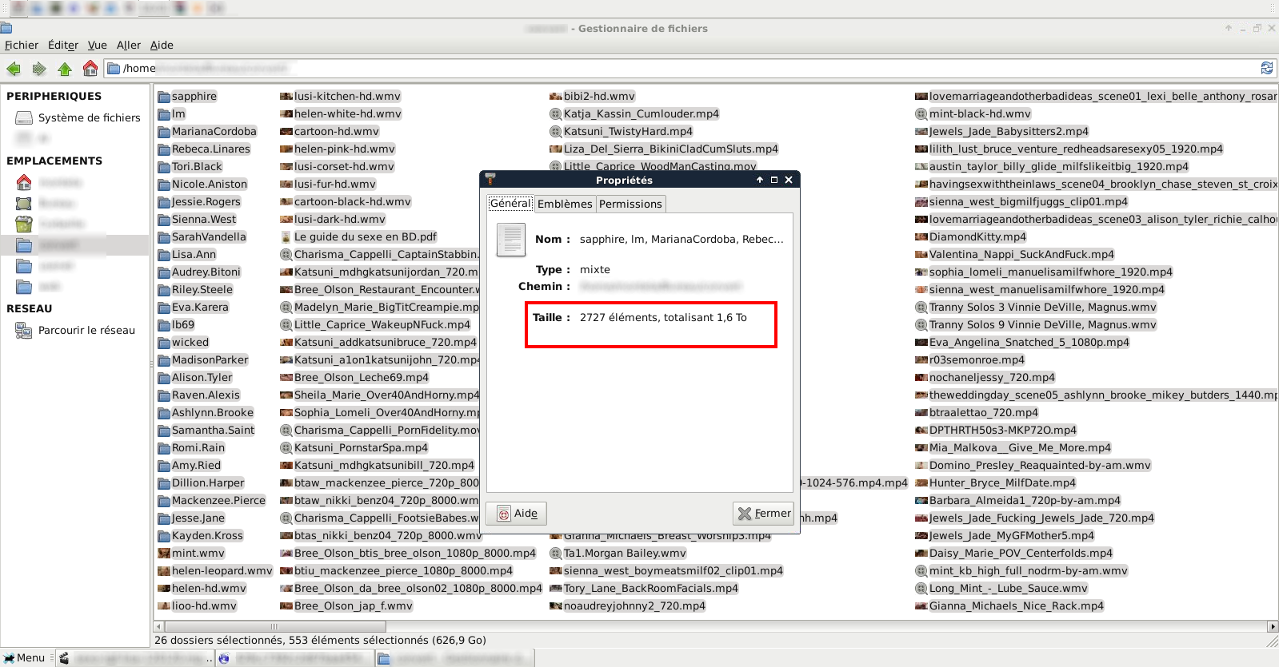Select the bibi2-hd.wmv thumbnail icon

pyautogui.click(x=556, y=97)
